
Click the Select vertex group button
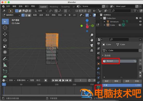[127, 81]
